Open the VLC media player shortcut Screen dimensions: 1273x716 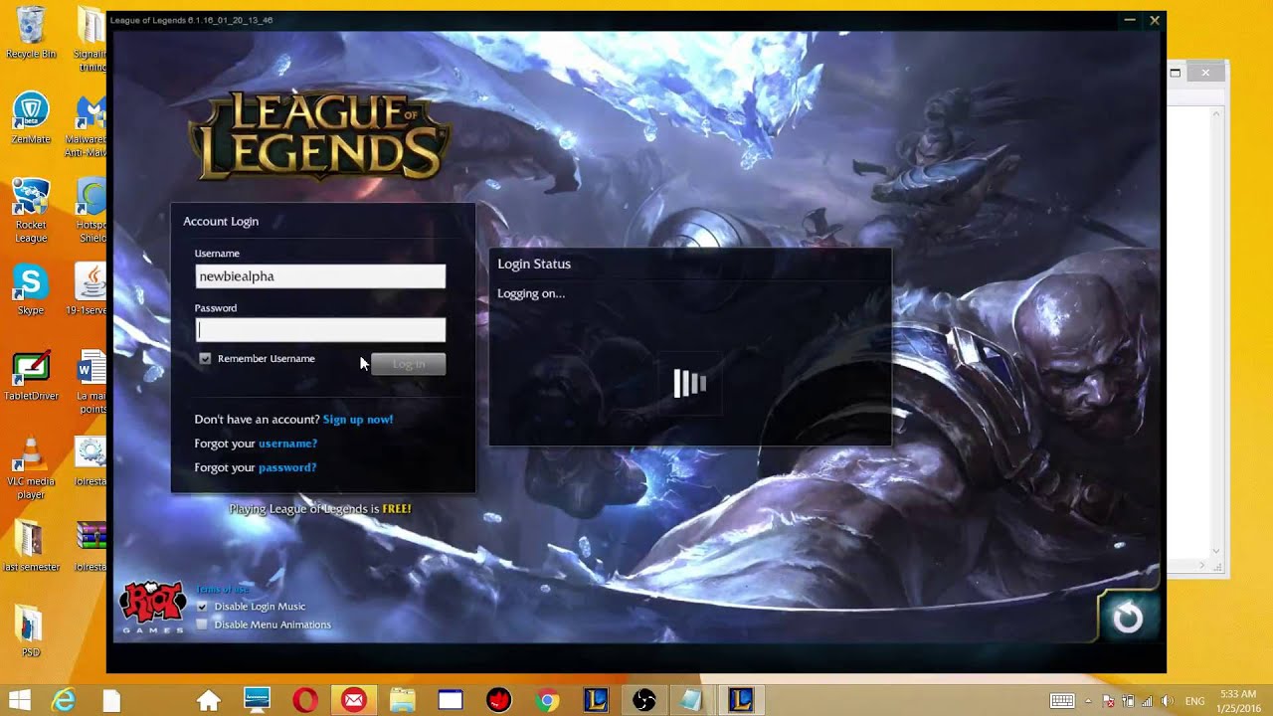[31, 467]
